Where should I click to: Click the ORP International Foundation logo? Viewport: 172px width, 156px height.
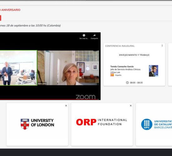pyautogui.click(x=102, y=122)
